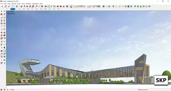Open the Extensions menu
This screenshot has width=171, height=91.
(35, 4)
